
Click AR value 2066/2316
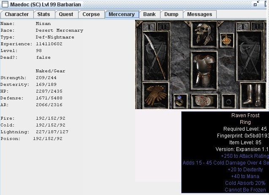pos(49,105)
